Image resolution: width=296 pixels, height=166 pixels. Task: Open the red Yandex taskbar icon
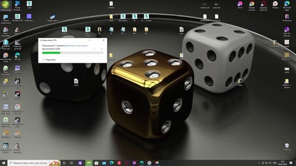pos(119,163)
